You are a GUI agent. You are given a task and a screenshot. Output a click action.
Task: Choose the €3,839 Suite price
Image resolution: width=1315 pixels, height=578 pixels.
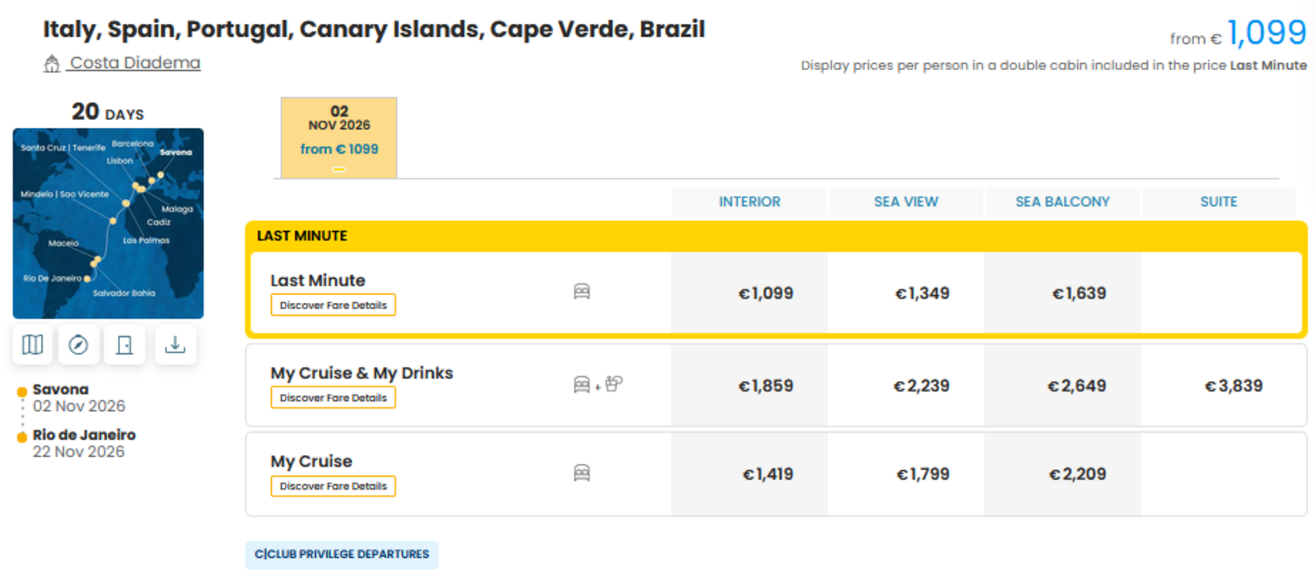pos(1233,386)
